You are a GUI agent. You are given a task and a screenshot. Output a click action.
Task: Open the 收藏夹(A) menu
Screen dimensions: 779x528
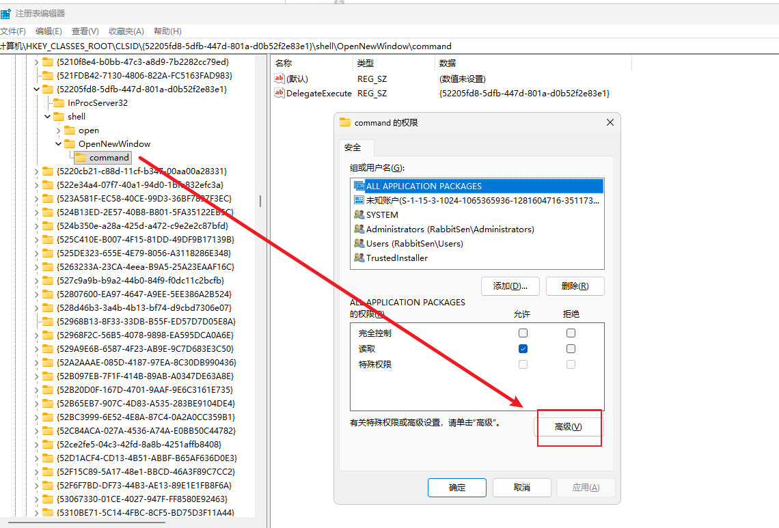(x=126, y=31)
